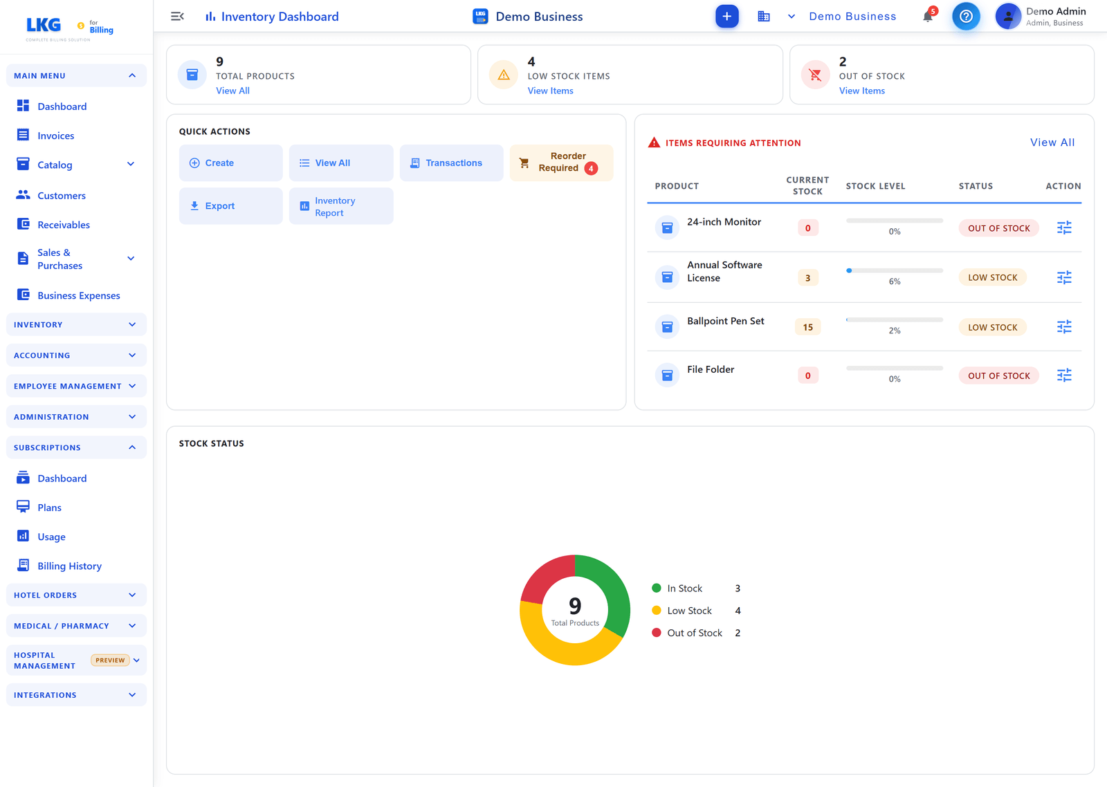Click View All under Total Products
The width and height of the screenshot is (1107, 787).
click(x=232, y=91)
